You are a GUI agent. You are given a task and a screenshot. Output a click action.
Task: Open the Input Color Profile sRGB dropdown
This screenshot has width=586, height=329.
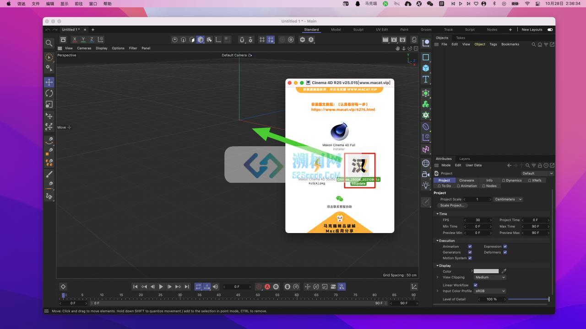click(490, 291)
